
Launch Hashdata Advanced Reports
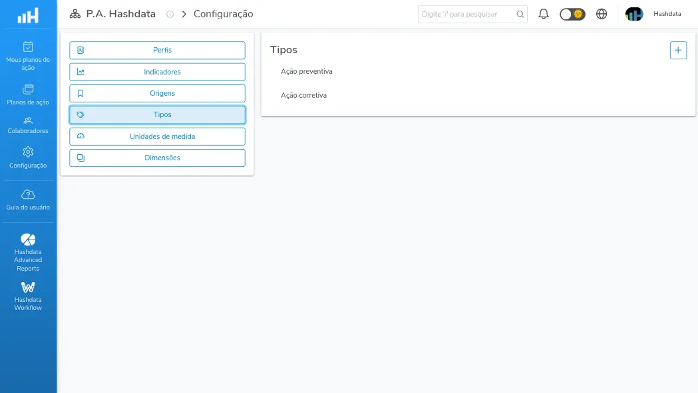click(28, 252)
